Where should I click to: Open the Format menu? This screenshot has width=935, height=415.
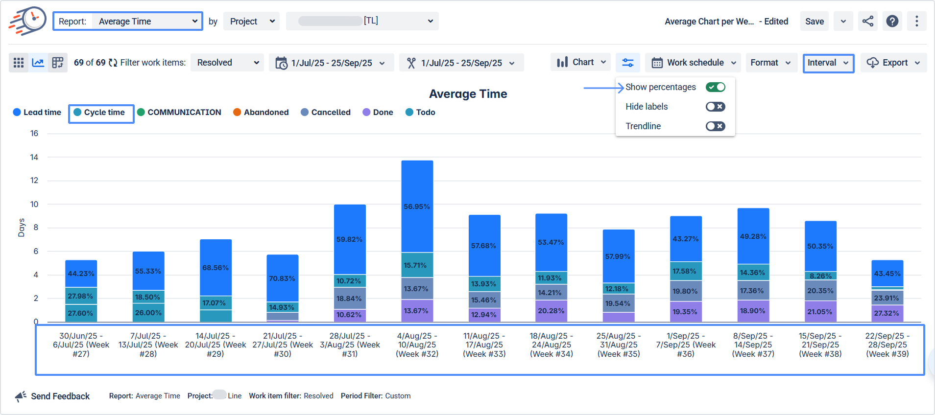click(x=771, y=63)
